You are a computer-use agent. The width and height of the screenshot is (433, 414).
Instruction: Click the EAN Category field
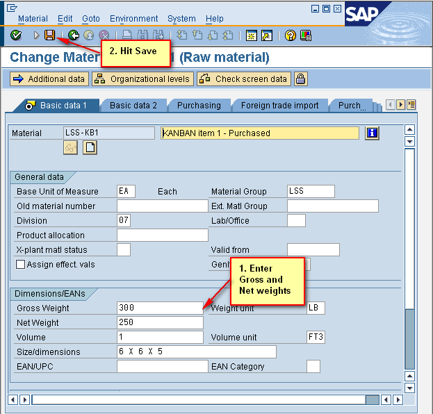(313, 366)
